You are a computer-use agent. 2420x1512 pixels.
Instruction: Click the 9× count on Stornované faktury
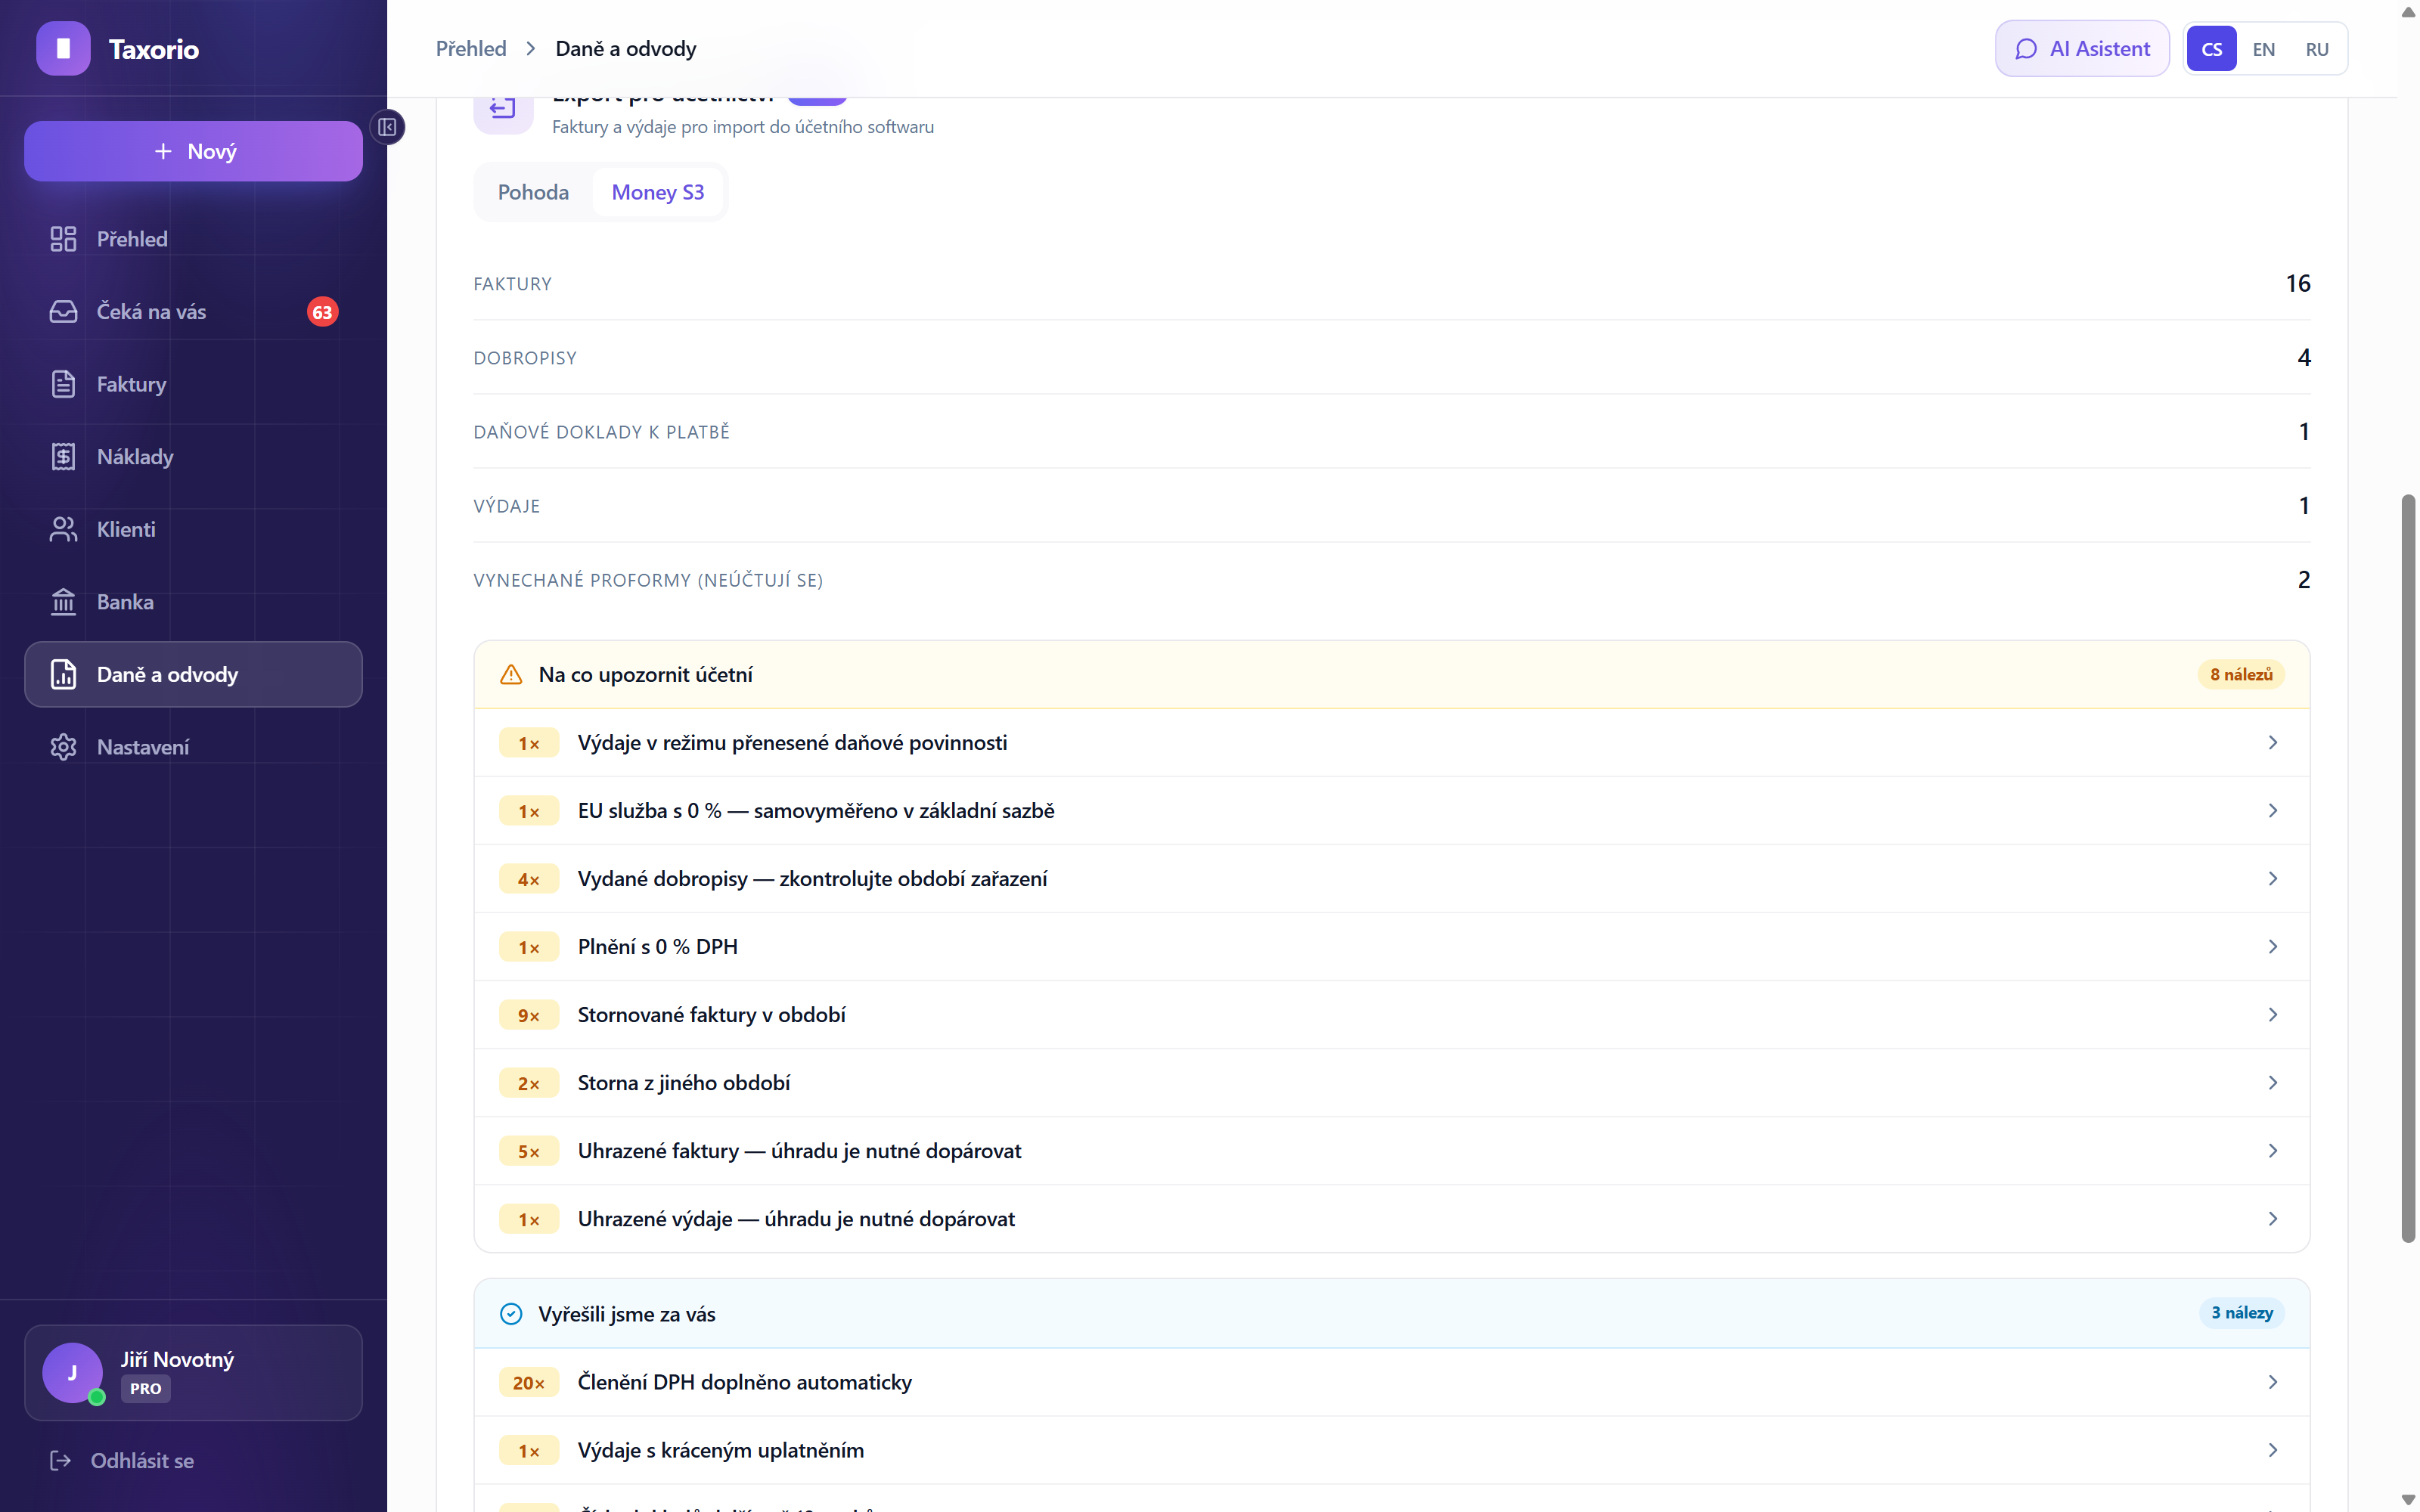tap(529, 1016)
